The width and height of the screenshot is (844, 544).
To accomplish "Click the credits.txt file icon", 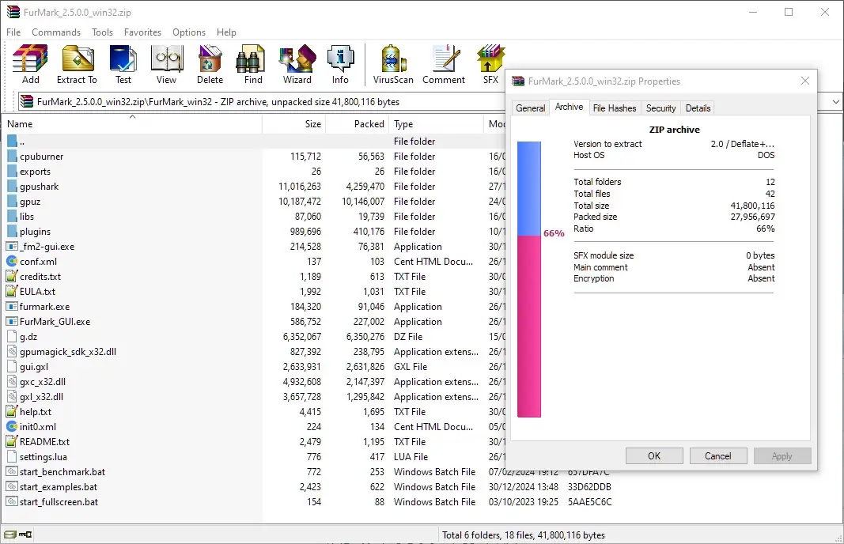I will (x=12, y=277).
